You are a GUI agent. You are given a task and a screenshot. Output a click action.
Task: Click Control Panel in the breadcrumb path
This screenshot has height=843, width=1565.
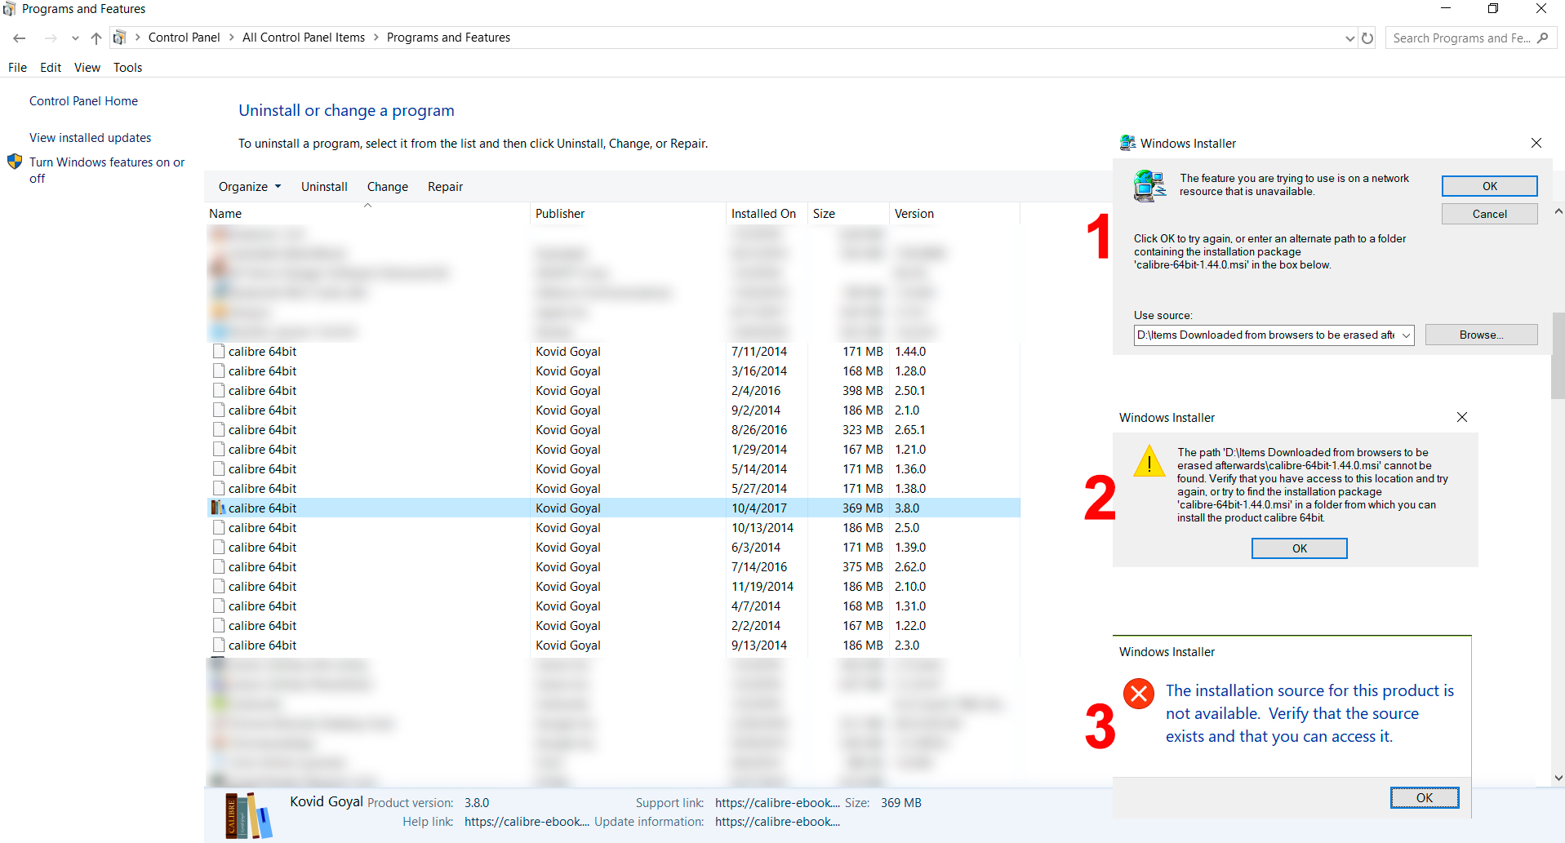click(x=184, y=38)
